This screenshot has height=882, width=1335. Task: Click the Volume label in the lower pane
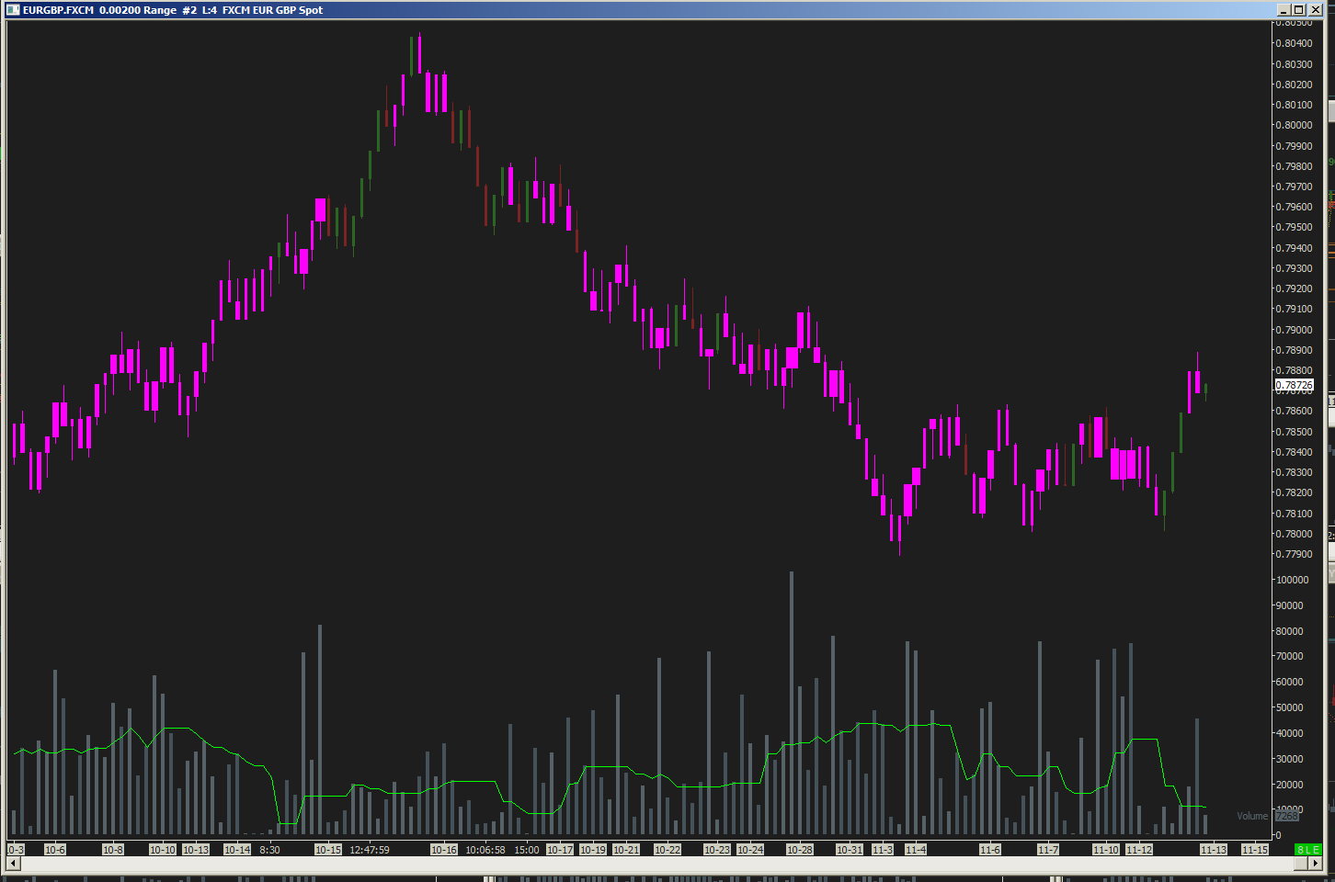1252,816
